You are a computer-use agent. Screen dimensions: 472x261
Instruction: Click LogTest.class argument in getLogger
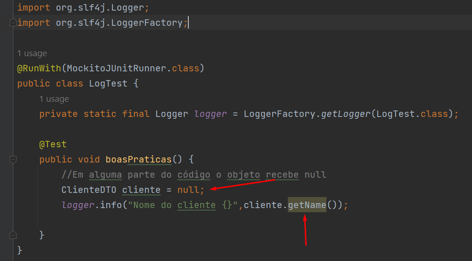[412, 114]
